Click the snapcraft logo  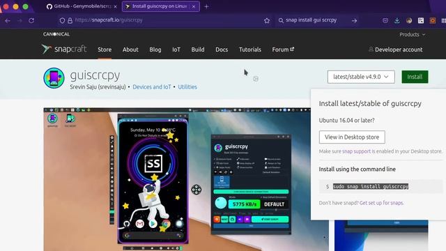click(x=64, y=49)
